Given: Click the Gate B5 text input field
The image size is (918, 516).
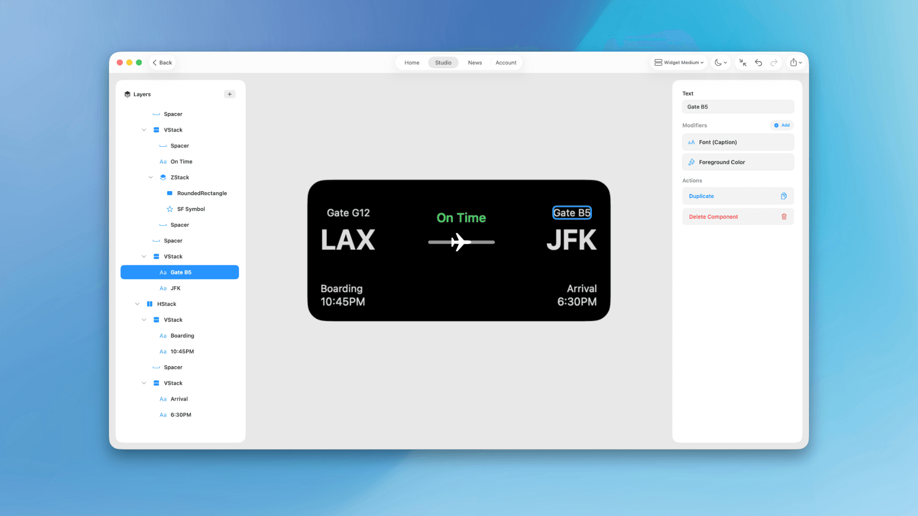Looking at the screenshot, I should click(738, 107).
